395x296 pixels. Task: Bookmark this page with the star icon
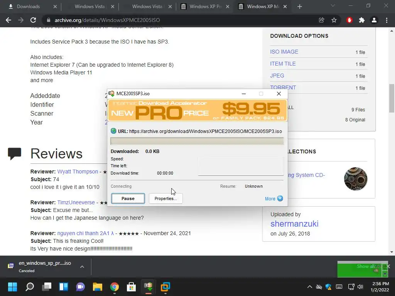pos(334,20)
